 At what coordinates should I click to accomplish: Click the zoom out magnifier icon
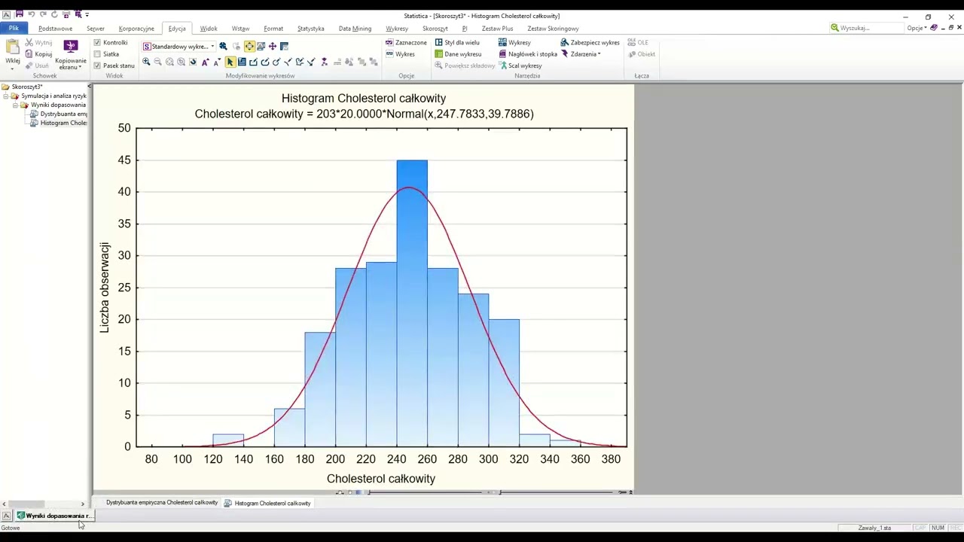tap(157, 62)
